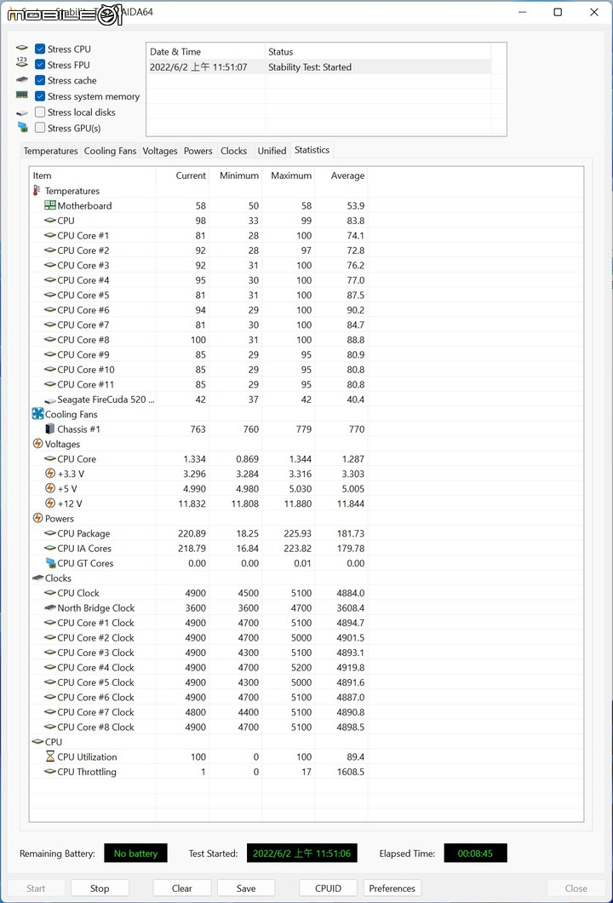The image size is (613, 903).
Task: Open the Clocks tab
Action: (x=233, y=151)
